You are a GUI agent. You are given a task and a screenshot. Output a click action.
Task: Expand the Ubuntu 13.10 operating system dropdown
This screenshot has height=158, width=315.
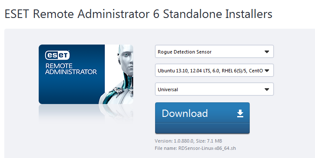(x=214, y=70)
